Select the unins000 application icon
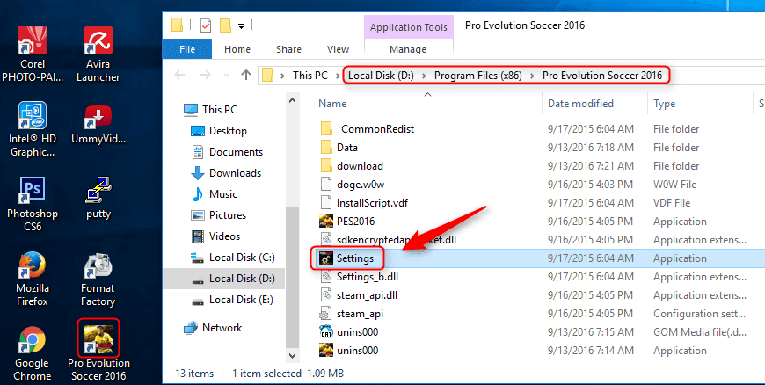This screenshot has width=765, height=385. [x=326, y=351]
